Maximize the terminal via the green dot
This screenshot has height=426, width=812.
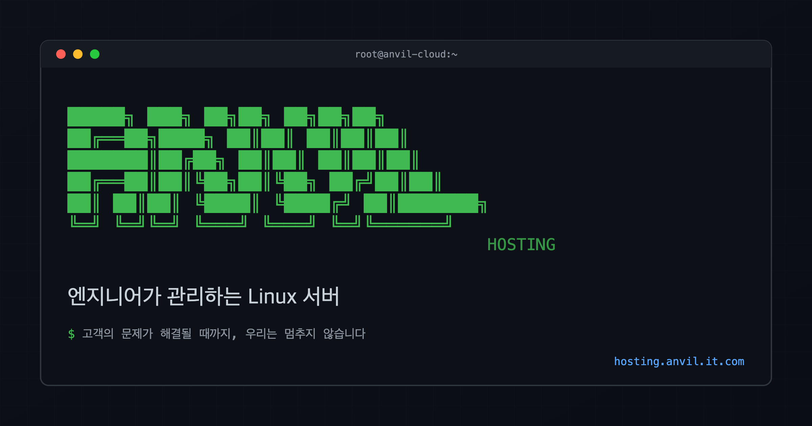pos(95,54)
